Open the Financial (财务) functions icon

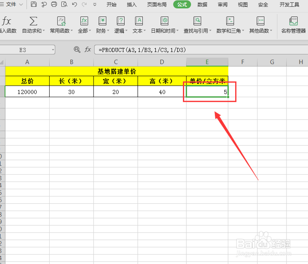[x=102, y=21]
